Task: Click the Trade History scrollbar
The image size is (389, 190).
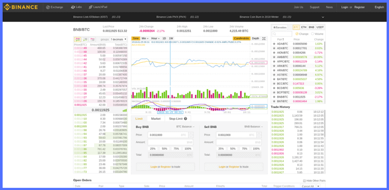Action: click(x=324, y=124)
